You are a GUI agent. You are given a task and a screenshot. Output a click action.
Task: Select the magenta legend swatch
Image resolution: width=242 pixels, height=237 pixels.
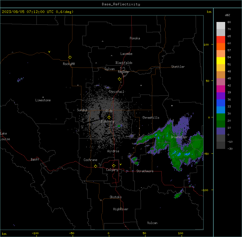[221, 89]
